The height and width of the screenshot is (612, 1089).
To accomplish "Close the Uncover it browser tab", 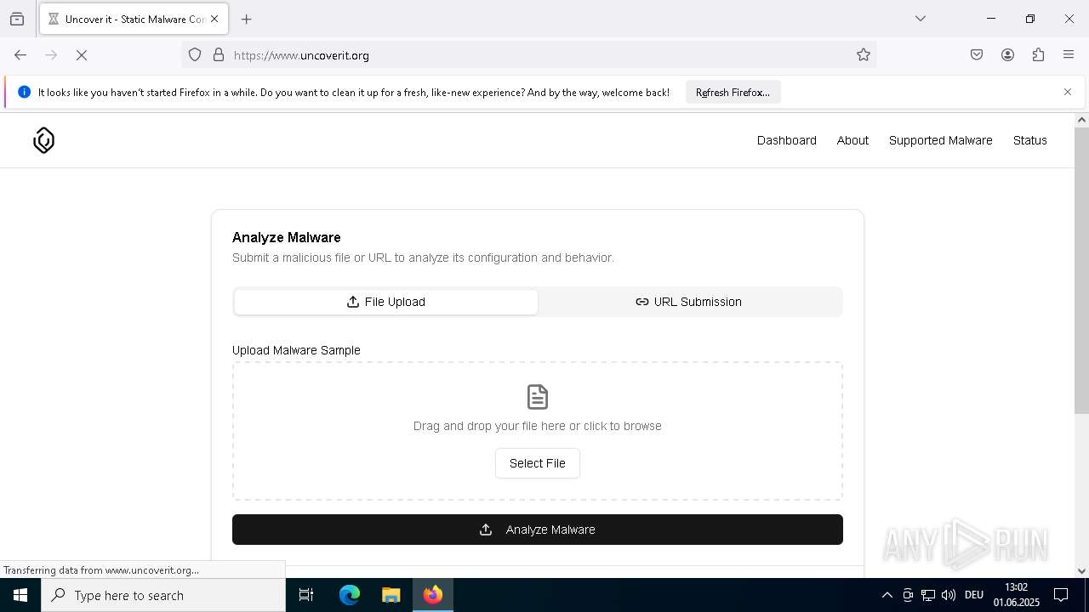I will pyautogui.click(x=214, y=19).
